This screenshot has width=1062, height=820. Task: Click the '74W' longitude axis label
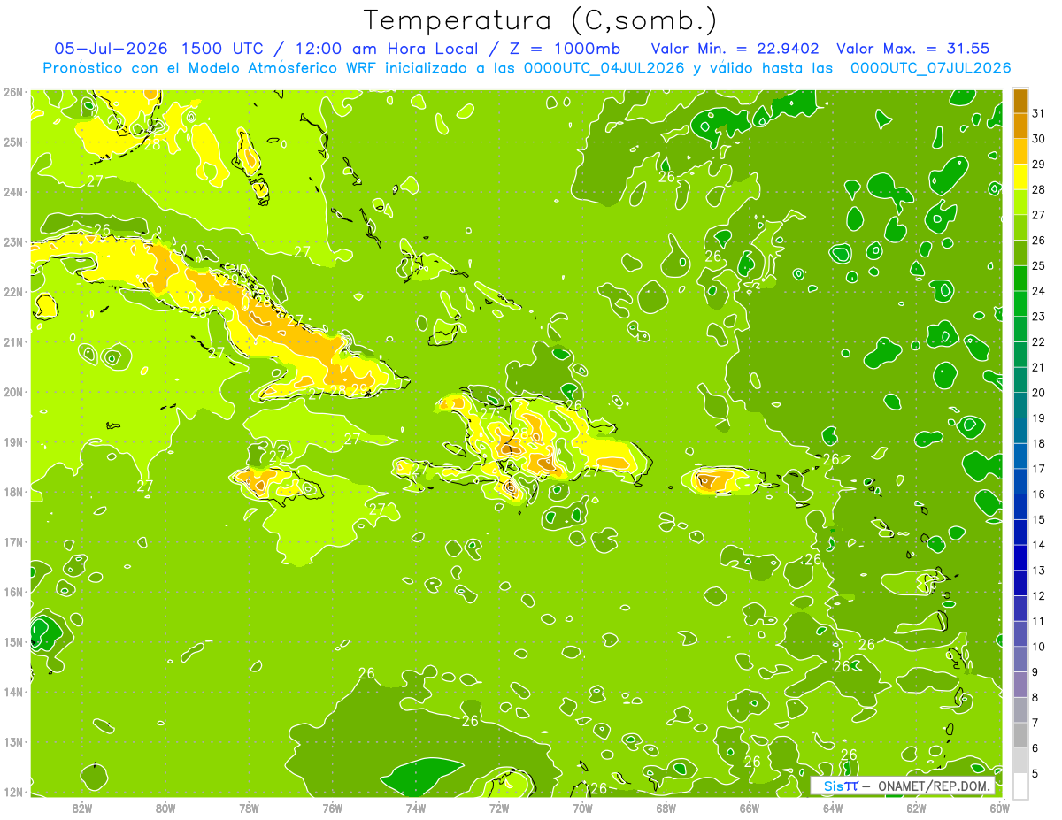(416, 808)
